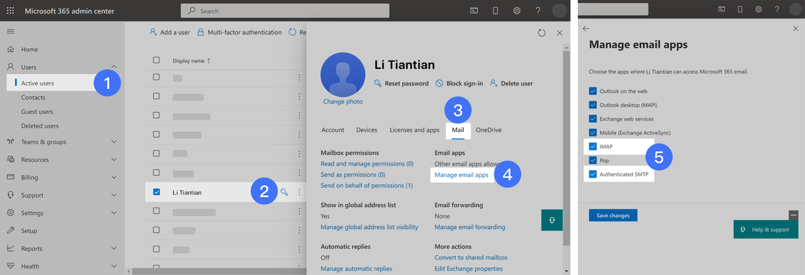Open Send as permissions link

pyautogui.click(x=353, y=175)
